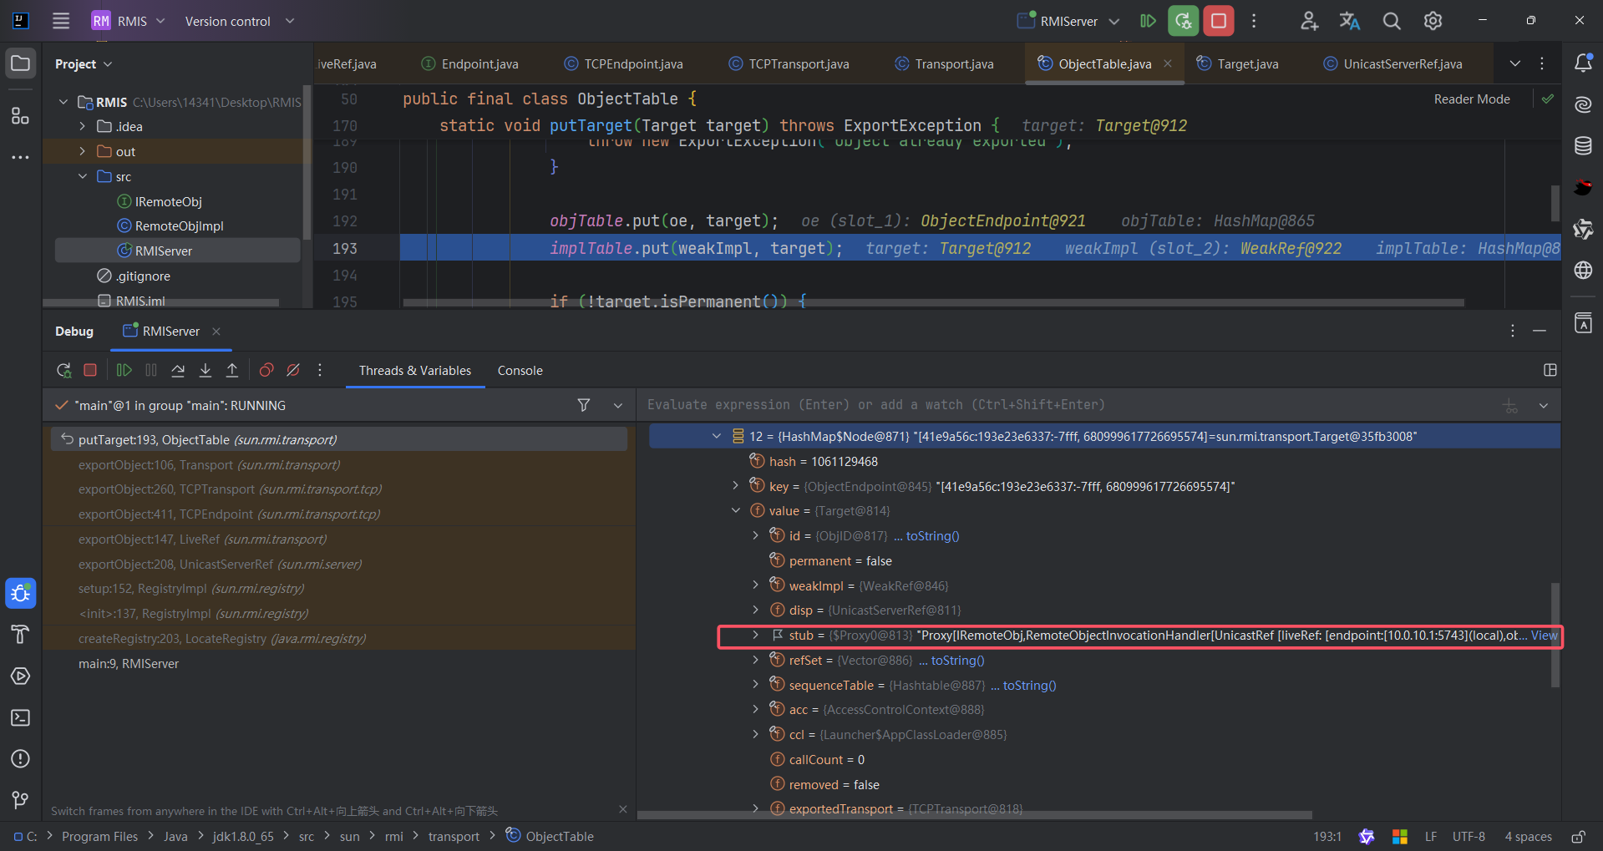Select frame main:9, RMIServer
This screenshot has height=851, width=1603.
129,664
